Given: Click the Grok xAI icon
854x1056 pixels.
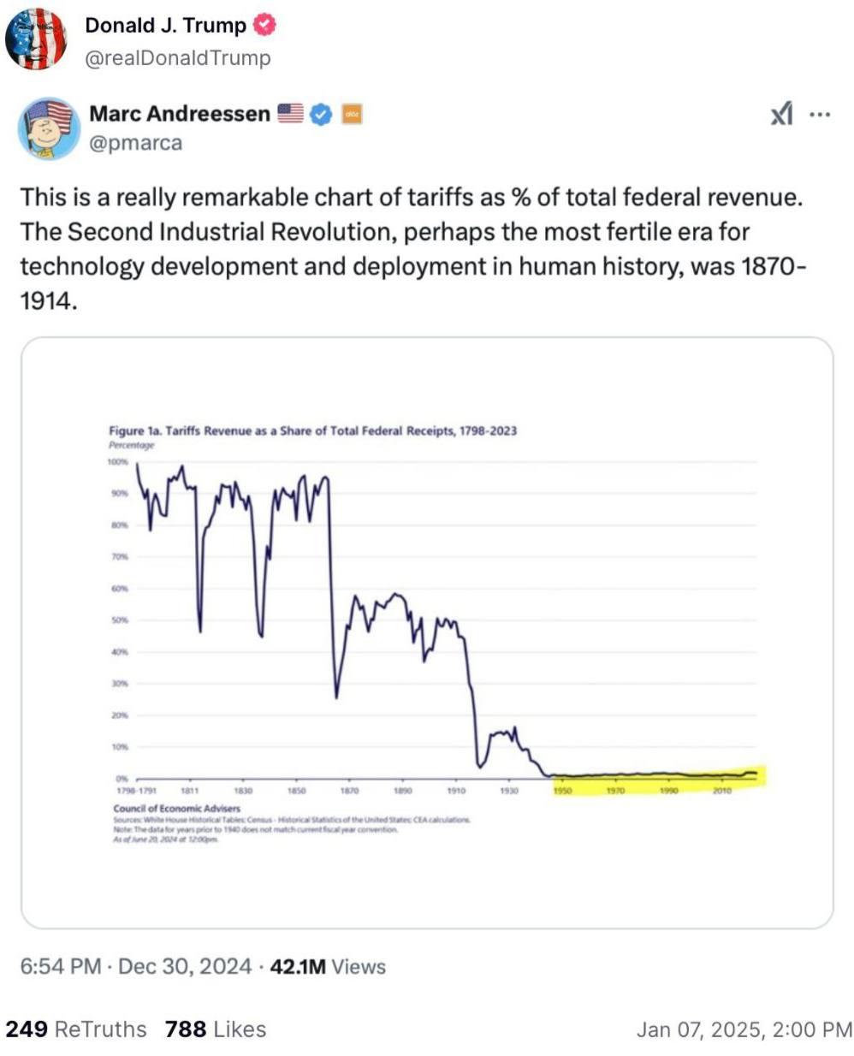Looking at the screenshot, I should click(x=781, y=113).
